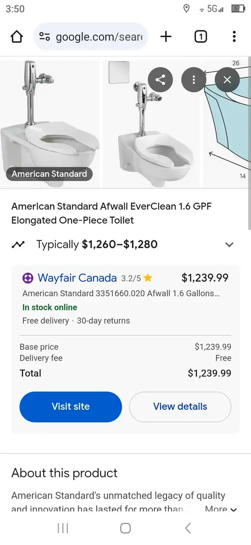Expand About this product with More
The image size is (251, 545).
tap(221, 509)
